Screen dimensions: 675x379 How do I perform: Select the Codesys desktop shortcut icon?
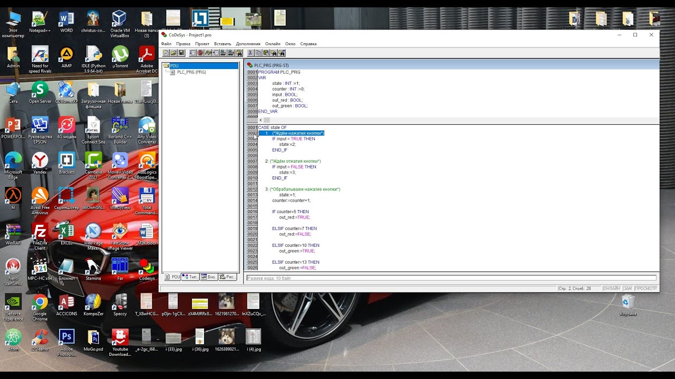(x=147, y=270)
